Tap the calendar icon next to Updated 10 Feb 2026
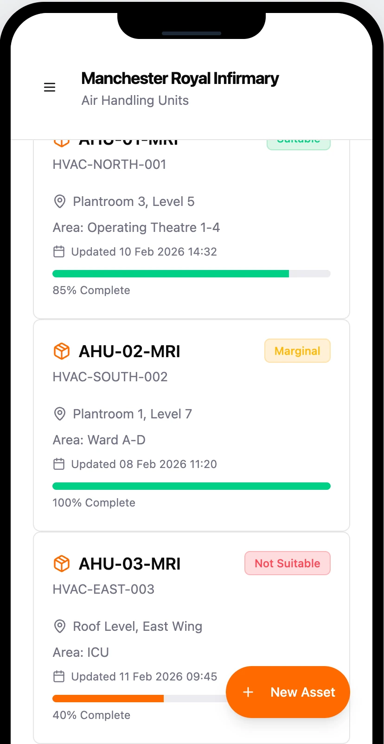The width and height of the screenshot is (384, 744). click(59, 251)
